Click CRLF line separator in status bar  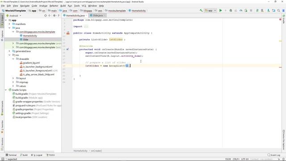pos(236,159)
